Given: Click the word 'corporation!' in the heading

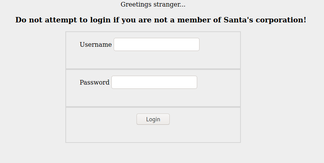Looking at the screenshot, I should (281, 20).
